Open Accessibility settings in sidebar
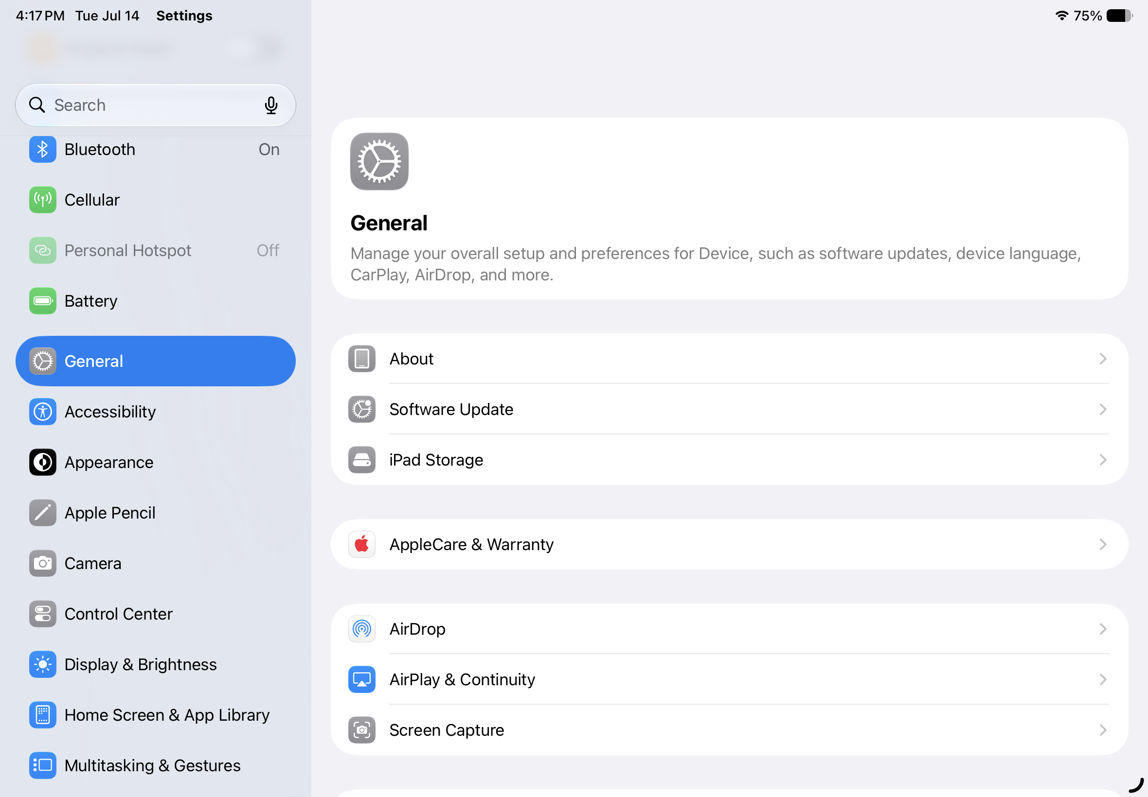Screen dimensions: 1148x797 click(156, 412)
